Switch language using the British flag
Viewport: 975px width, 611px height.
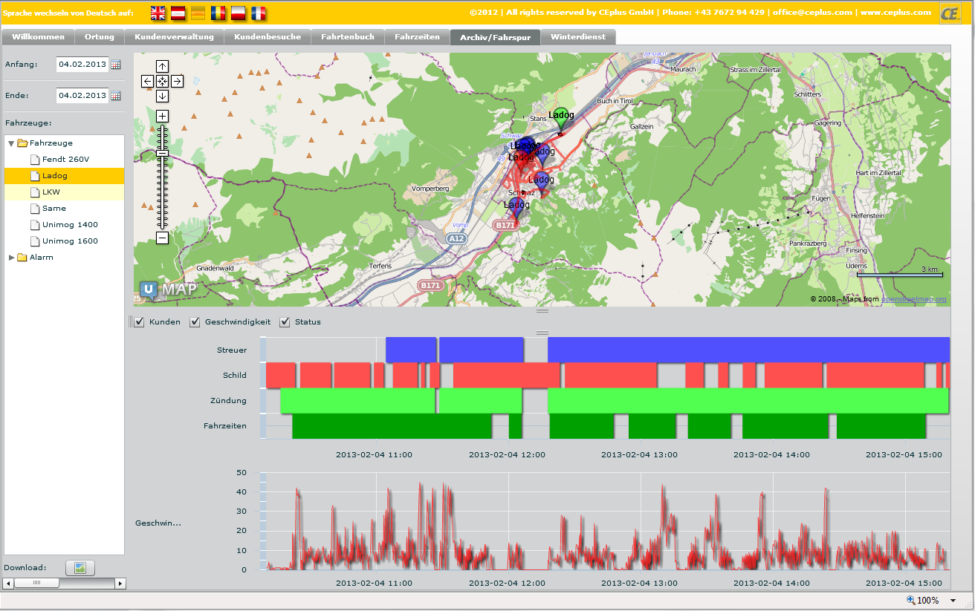pos(158,13)
